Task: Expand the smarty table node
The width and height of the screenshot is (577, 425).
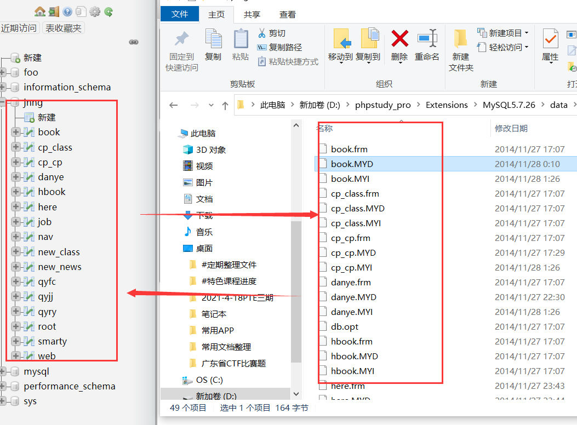Action: point(15,341)
